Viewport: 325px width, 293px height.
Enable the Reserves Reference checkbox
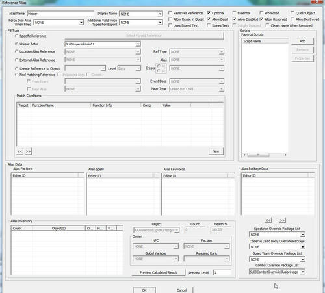coord(170,13)
